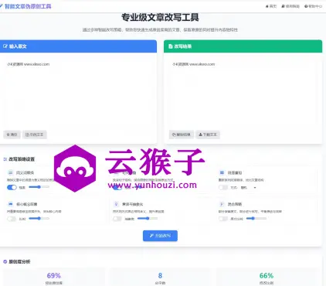Open the 首页 nav link
Viewport: 326px width, 286px height.
(x=271, y=6)
